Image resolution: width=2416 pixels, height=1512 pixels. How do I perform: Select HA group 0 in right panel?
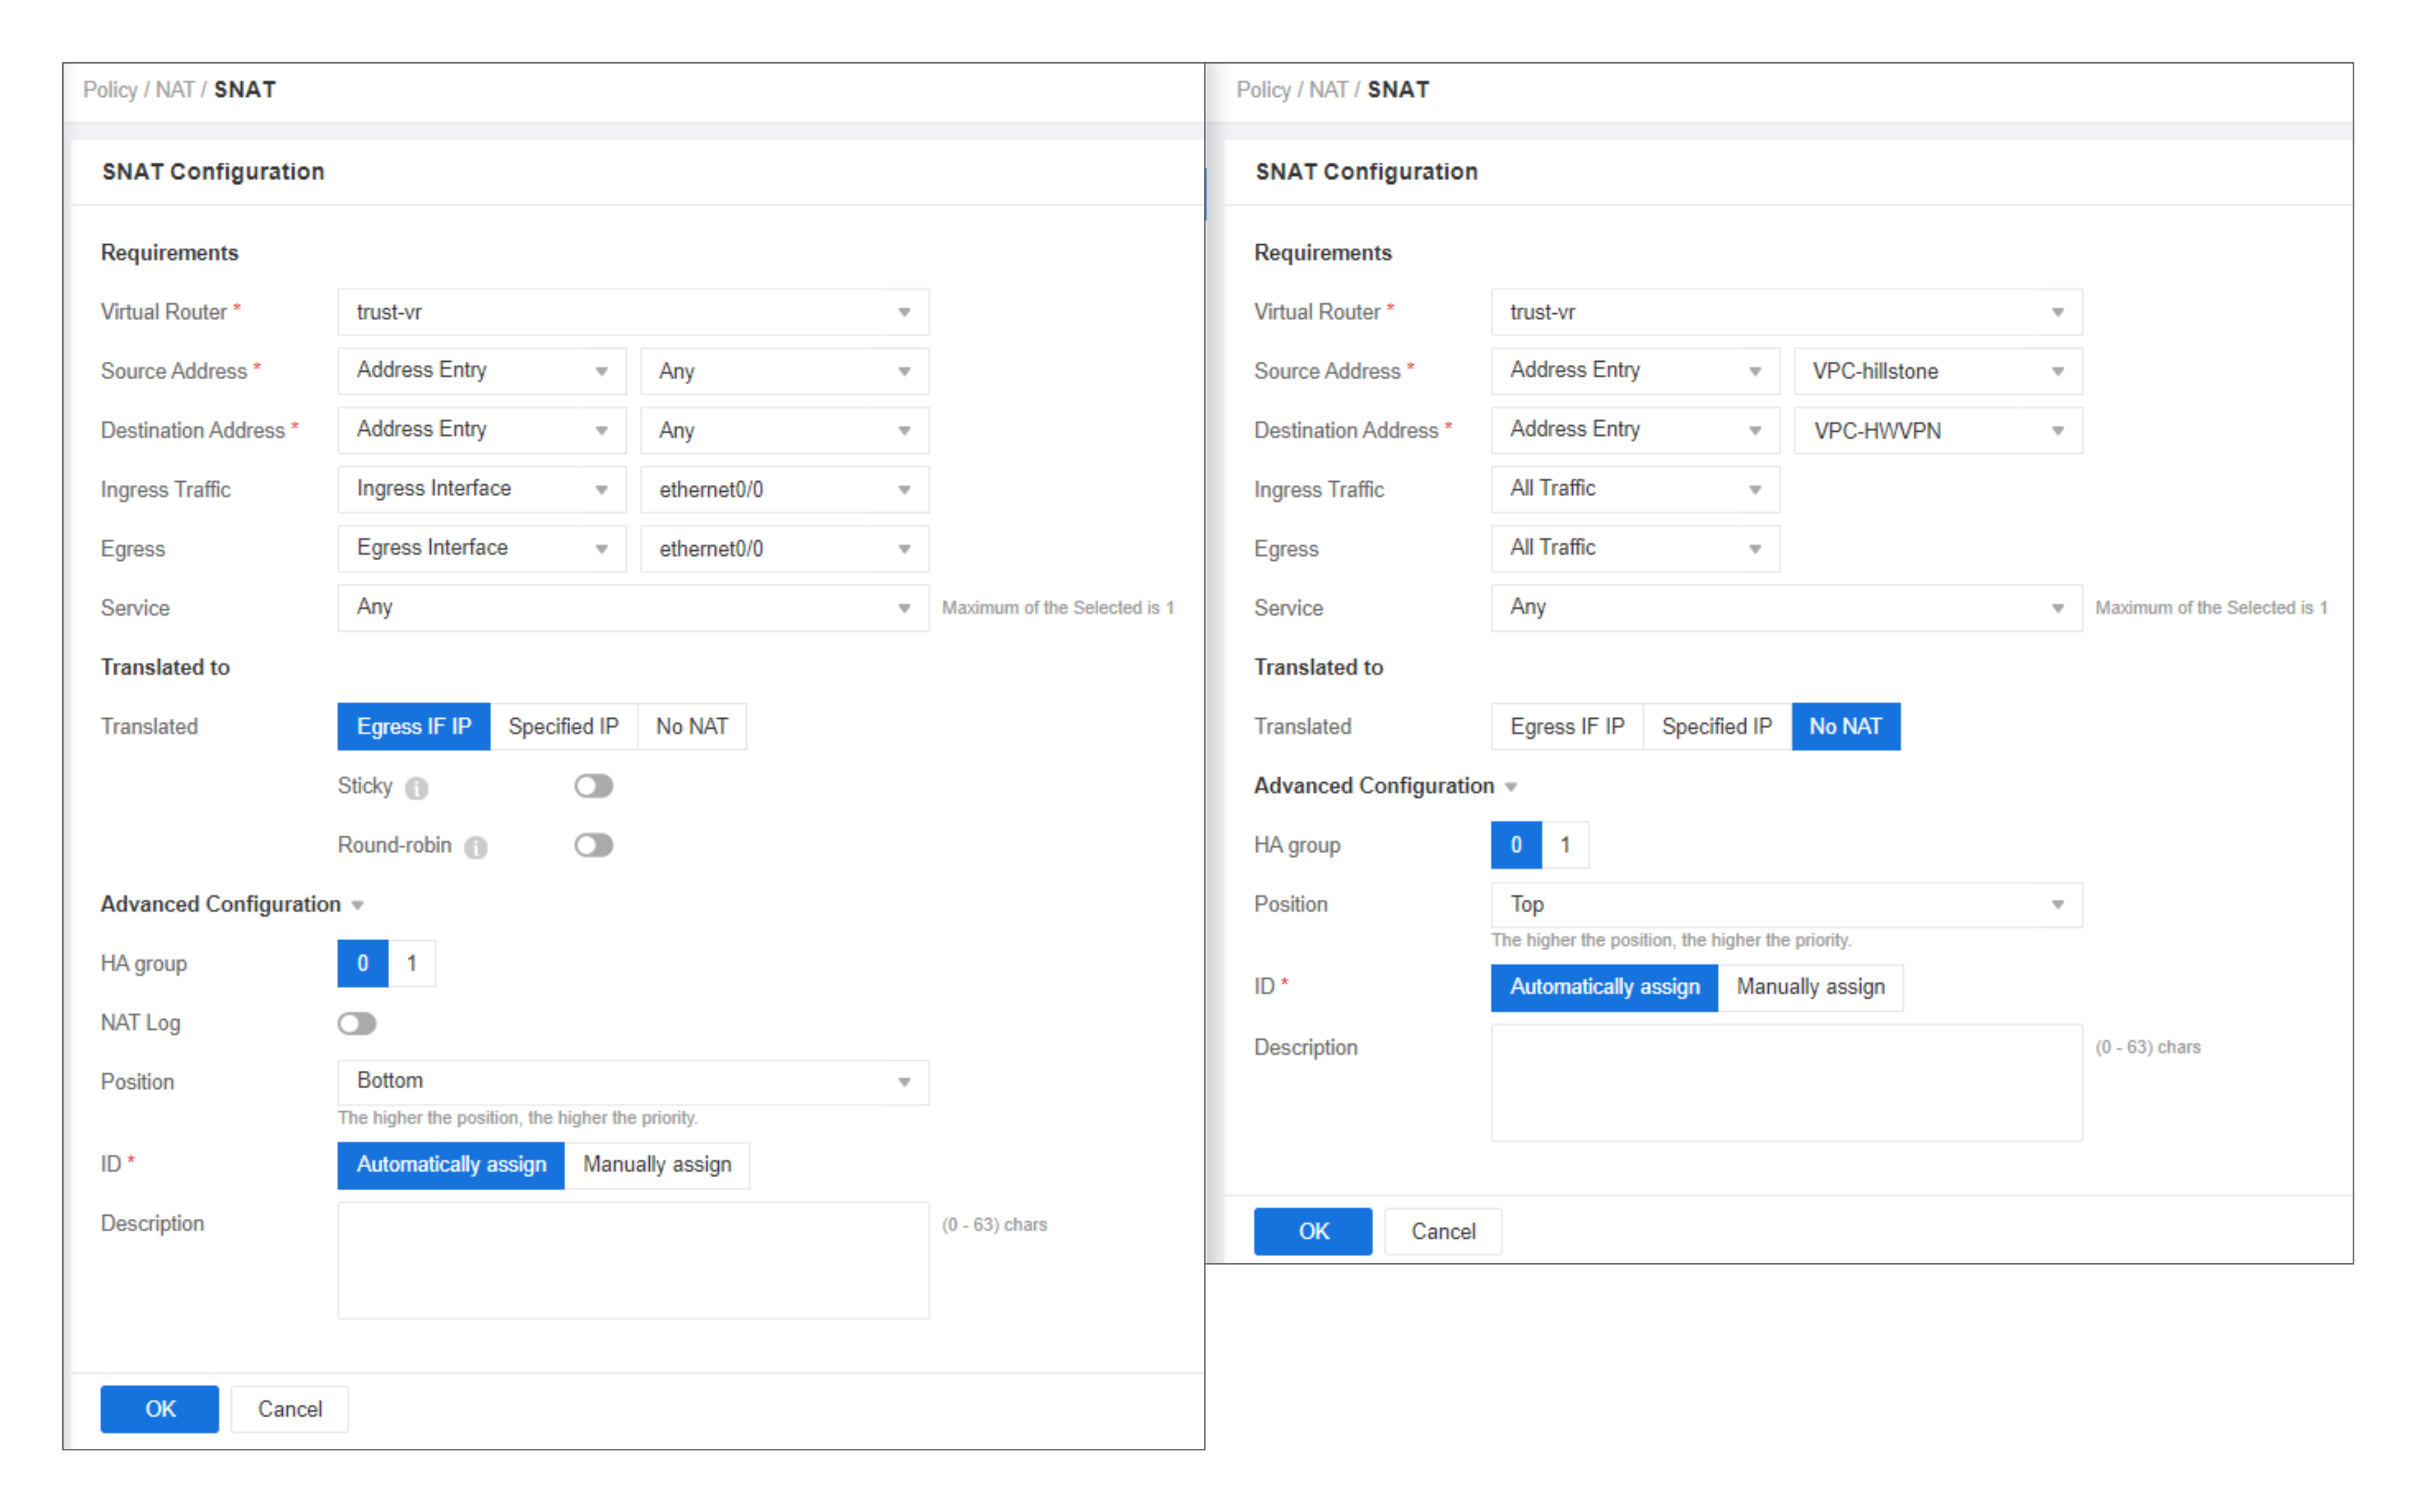coord(1516,845)
